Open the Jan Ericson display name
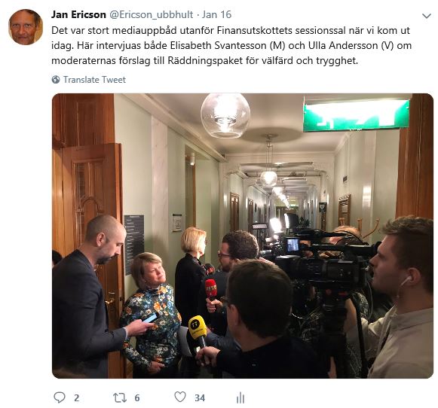The height and width of the screenshot is (408, 438). tap(78, 14)
